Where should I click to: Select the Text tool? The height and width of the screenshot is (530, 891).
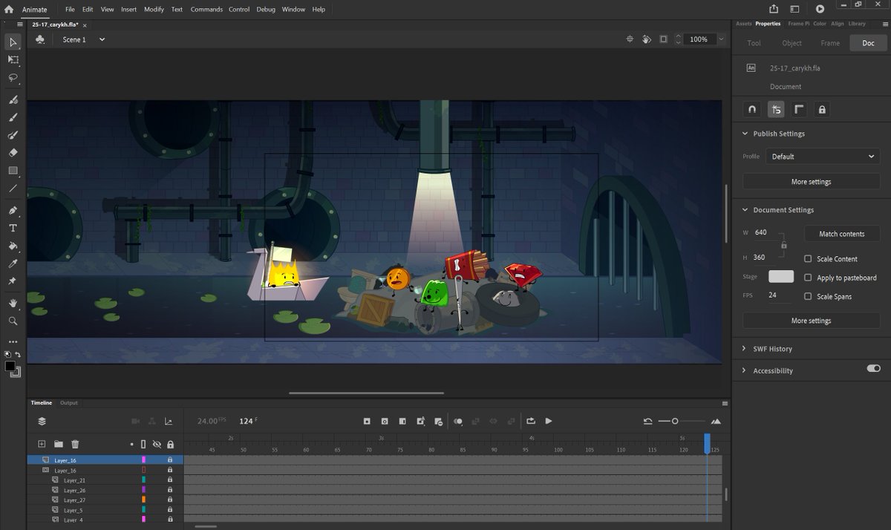[x=13, y=228]
